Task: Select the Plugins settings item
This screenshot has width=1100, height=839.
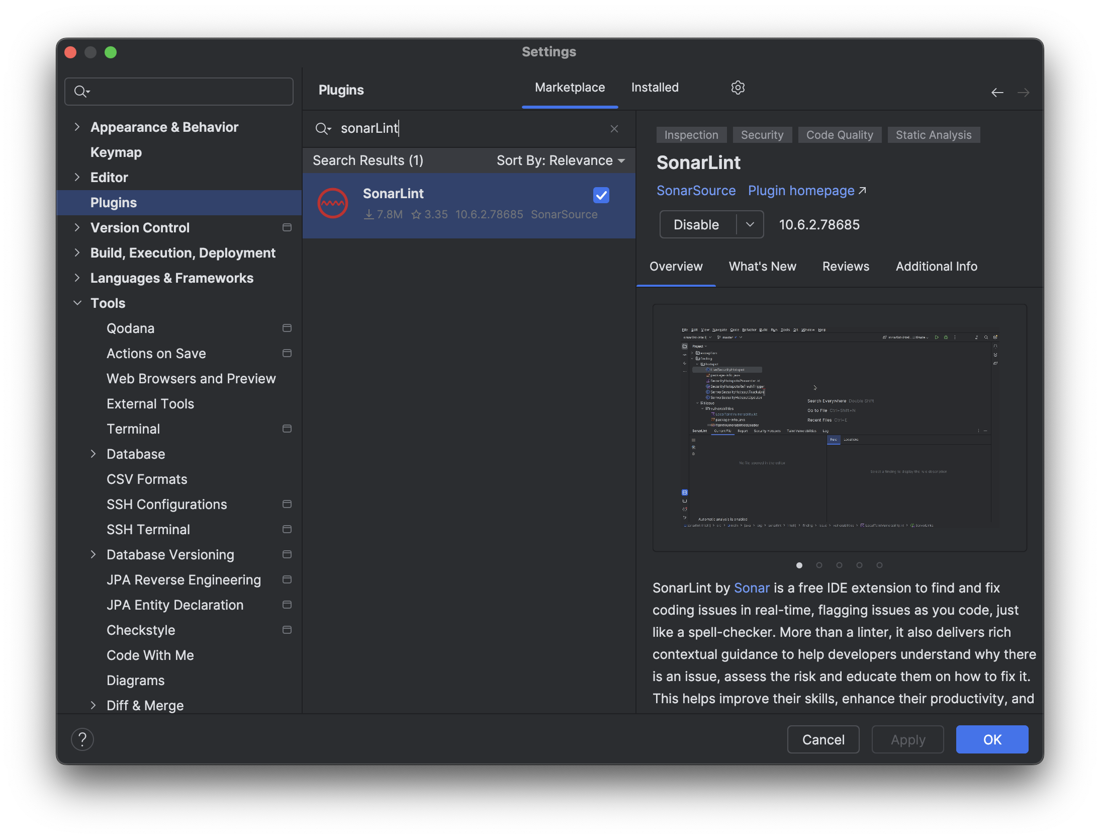Action: [x=179, y=202]
